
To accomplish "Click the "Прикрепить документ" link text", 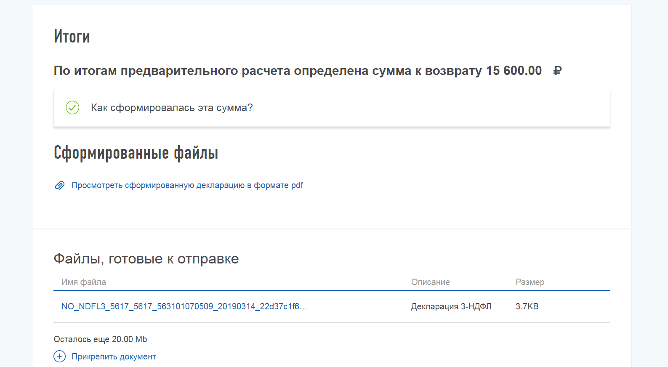I will (x=114, y=356).
